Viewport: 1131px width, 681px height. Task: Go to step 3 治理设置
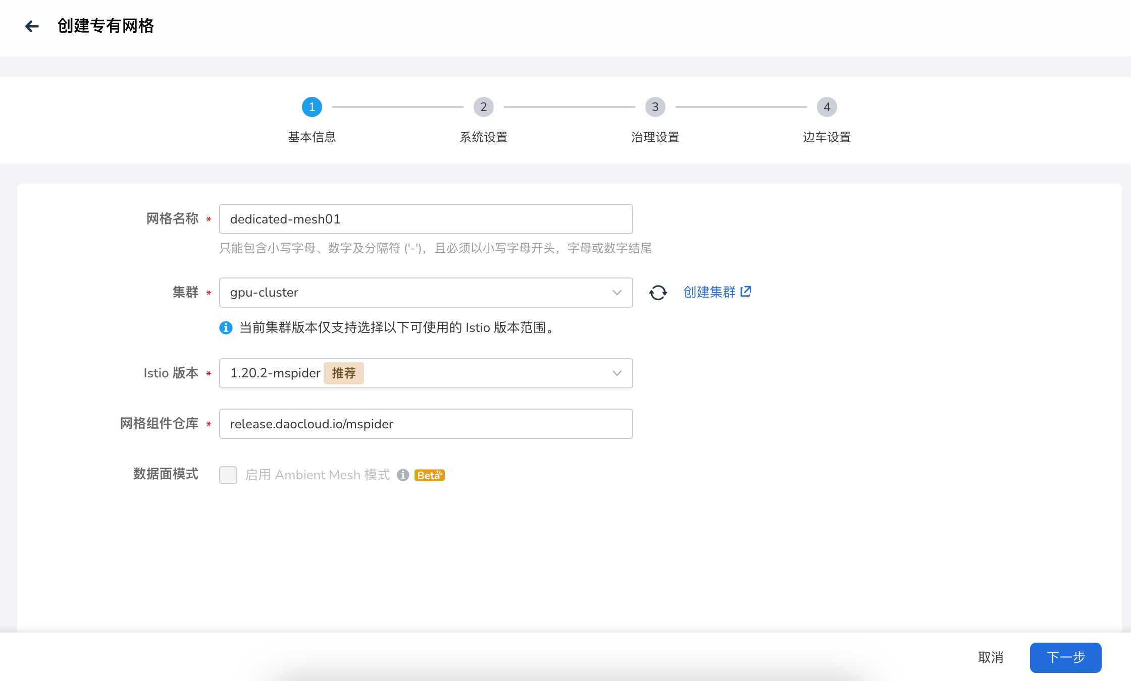(x=655, y=107)
